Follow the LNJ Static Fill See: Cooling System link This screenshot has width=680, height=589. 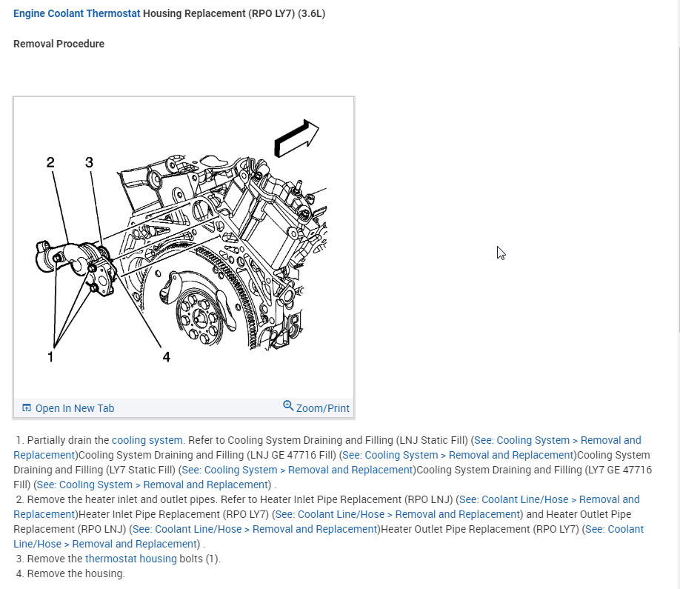[x=557, y=440]
